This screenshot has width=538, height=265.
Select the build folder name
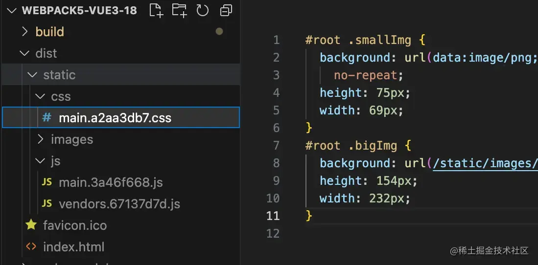pos(50,32)
